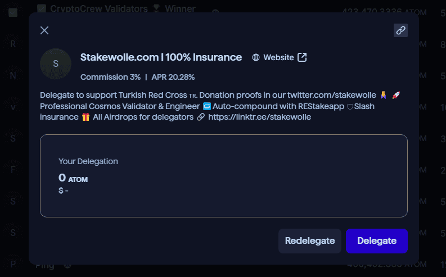This screenshot has width=446, height=277.
Task: Close the validator details dialog
Action: 44,30
